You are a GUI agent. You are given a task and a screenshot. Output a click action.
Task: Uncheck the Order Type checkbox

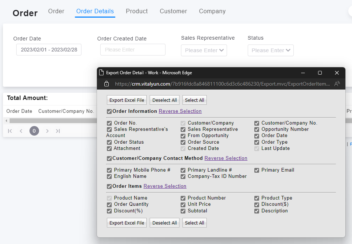click(257, 142)
